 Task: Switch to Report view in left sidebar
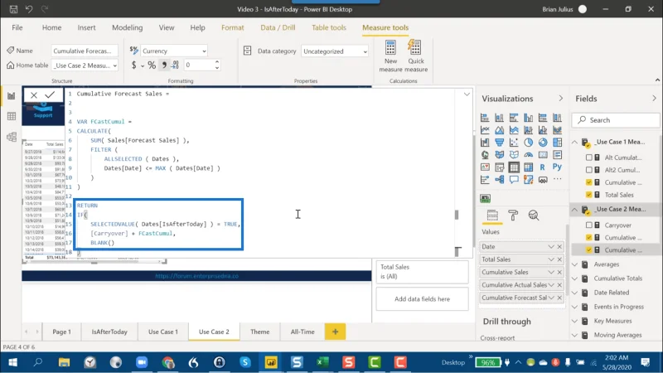click(x=12, y=95)
